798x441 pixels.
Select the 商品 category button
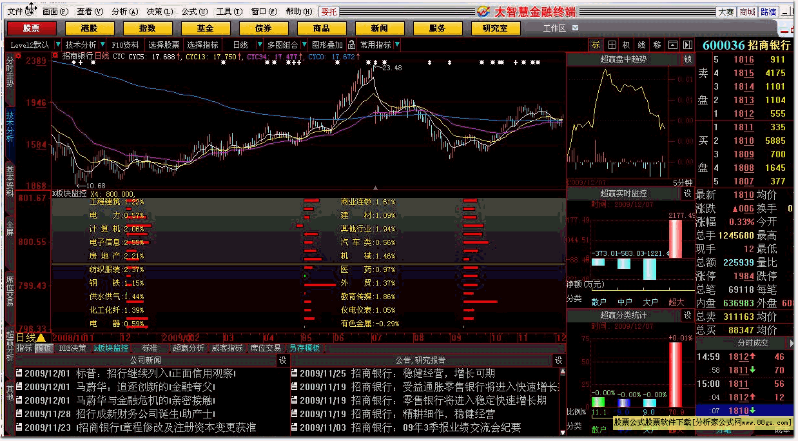[x=322, y=28]
